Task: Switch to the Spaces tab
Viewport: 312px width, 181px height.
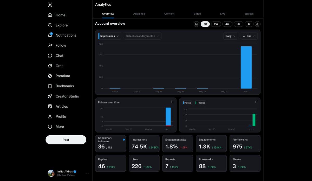Action: (x=249, y=14)
